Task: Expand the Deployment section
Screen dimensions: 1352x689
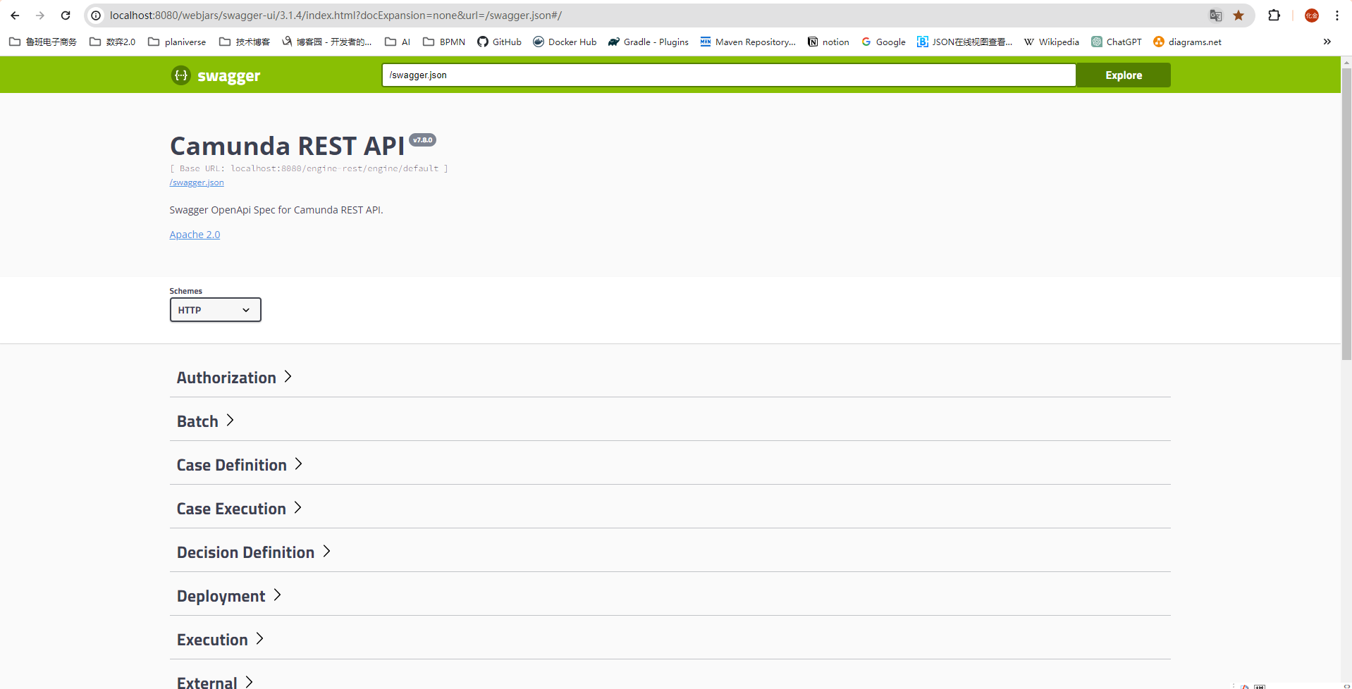Action: [x=670, y=596]
